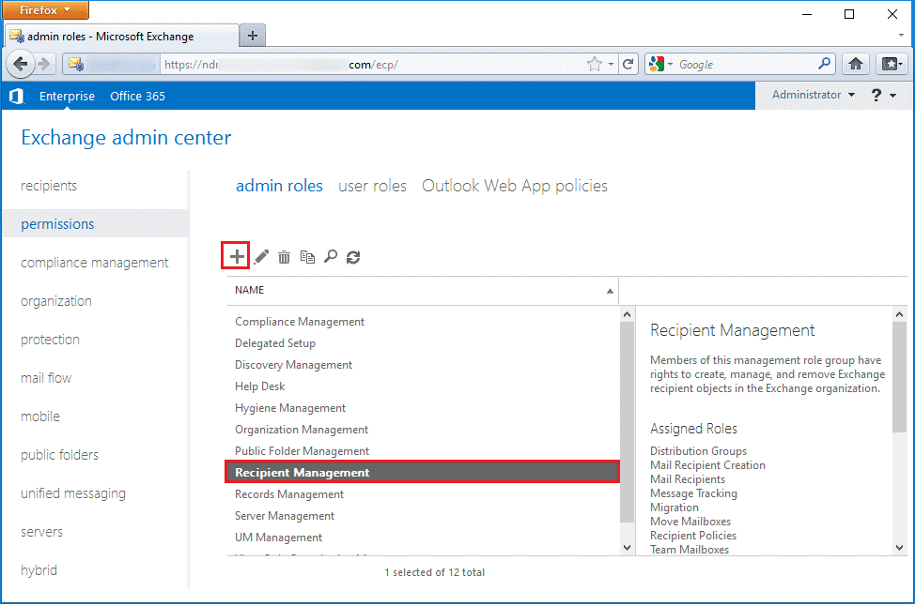Viewport: 915px width, 606px height.
Task: Select the UM Management role group
Action: click(423, 538)
